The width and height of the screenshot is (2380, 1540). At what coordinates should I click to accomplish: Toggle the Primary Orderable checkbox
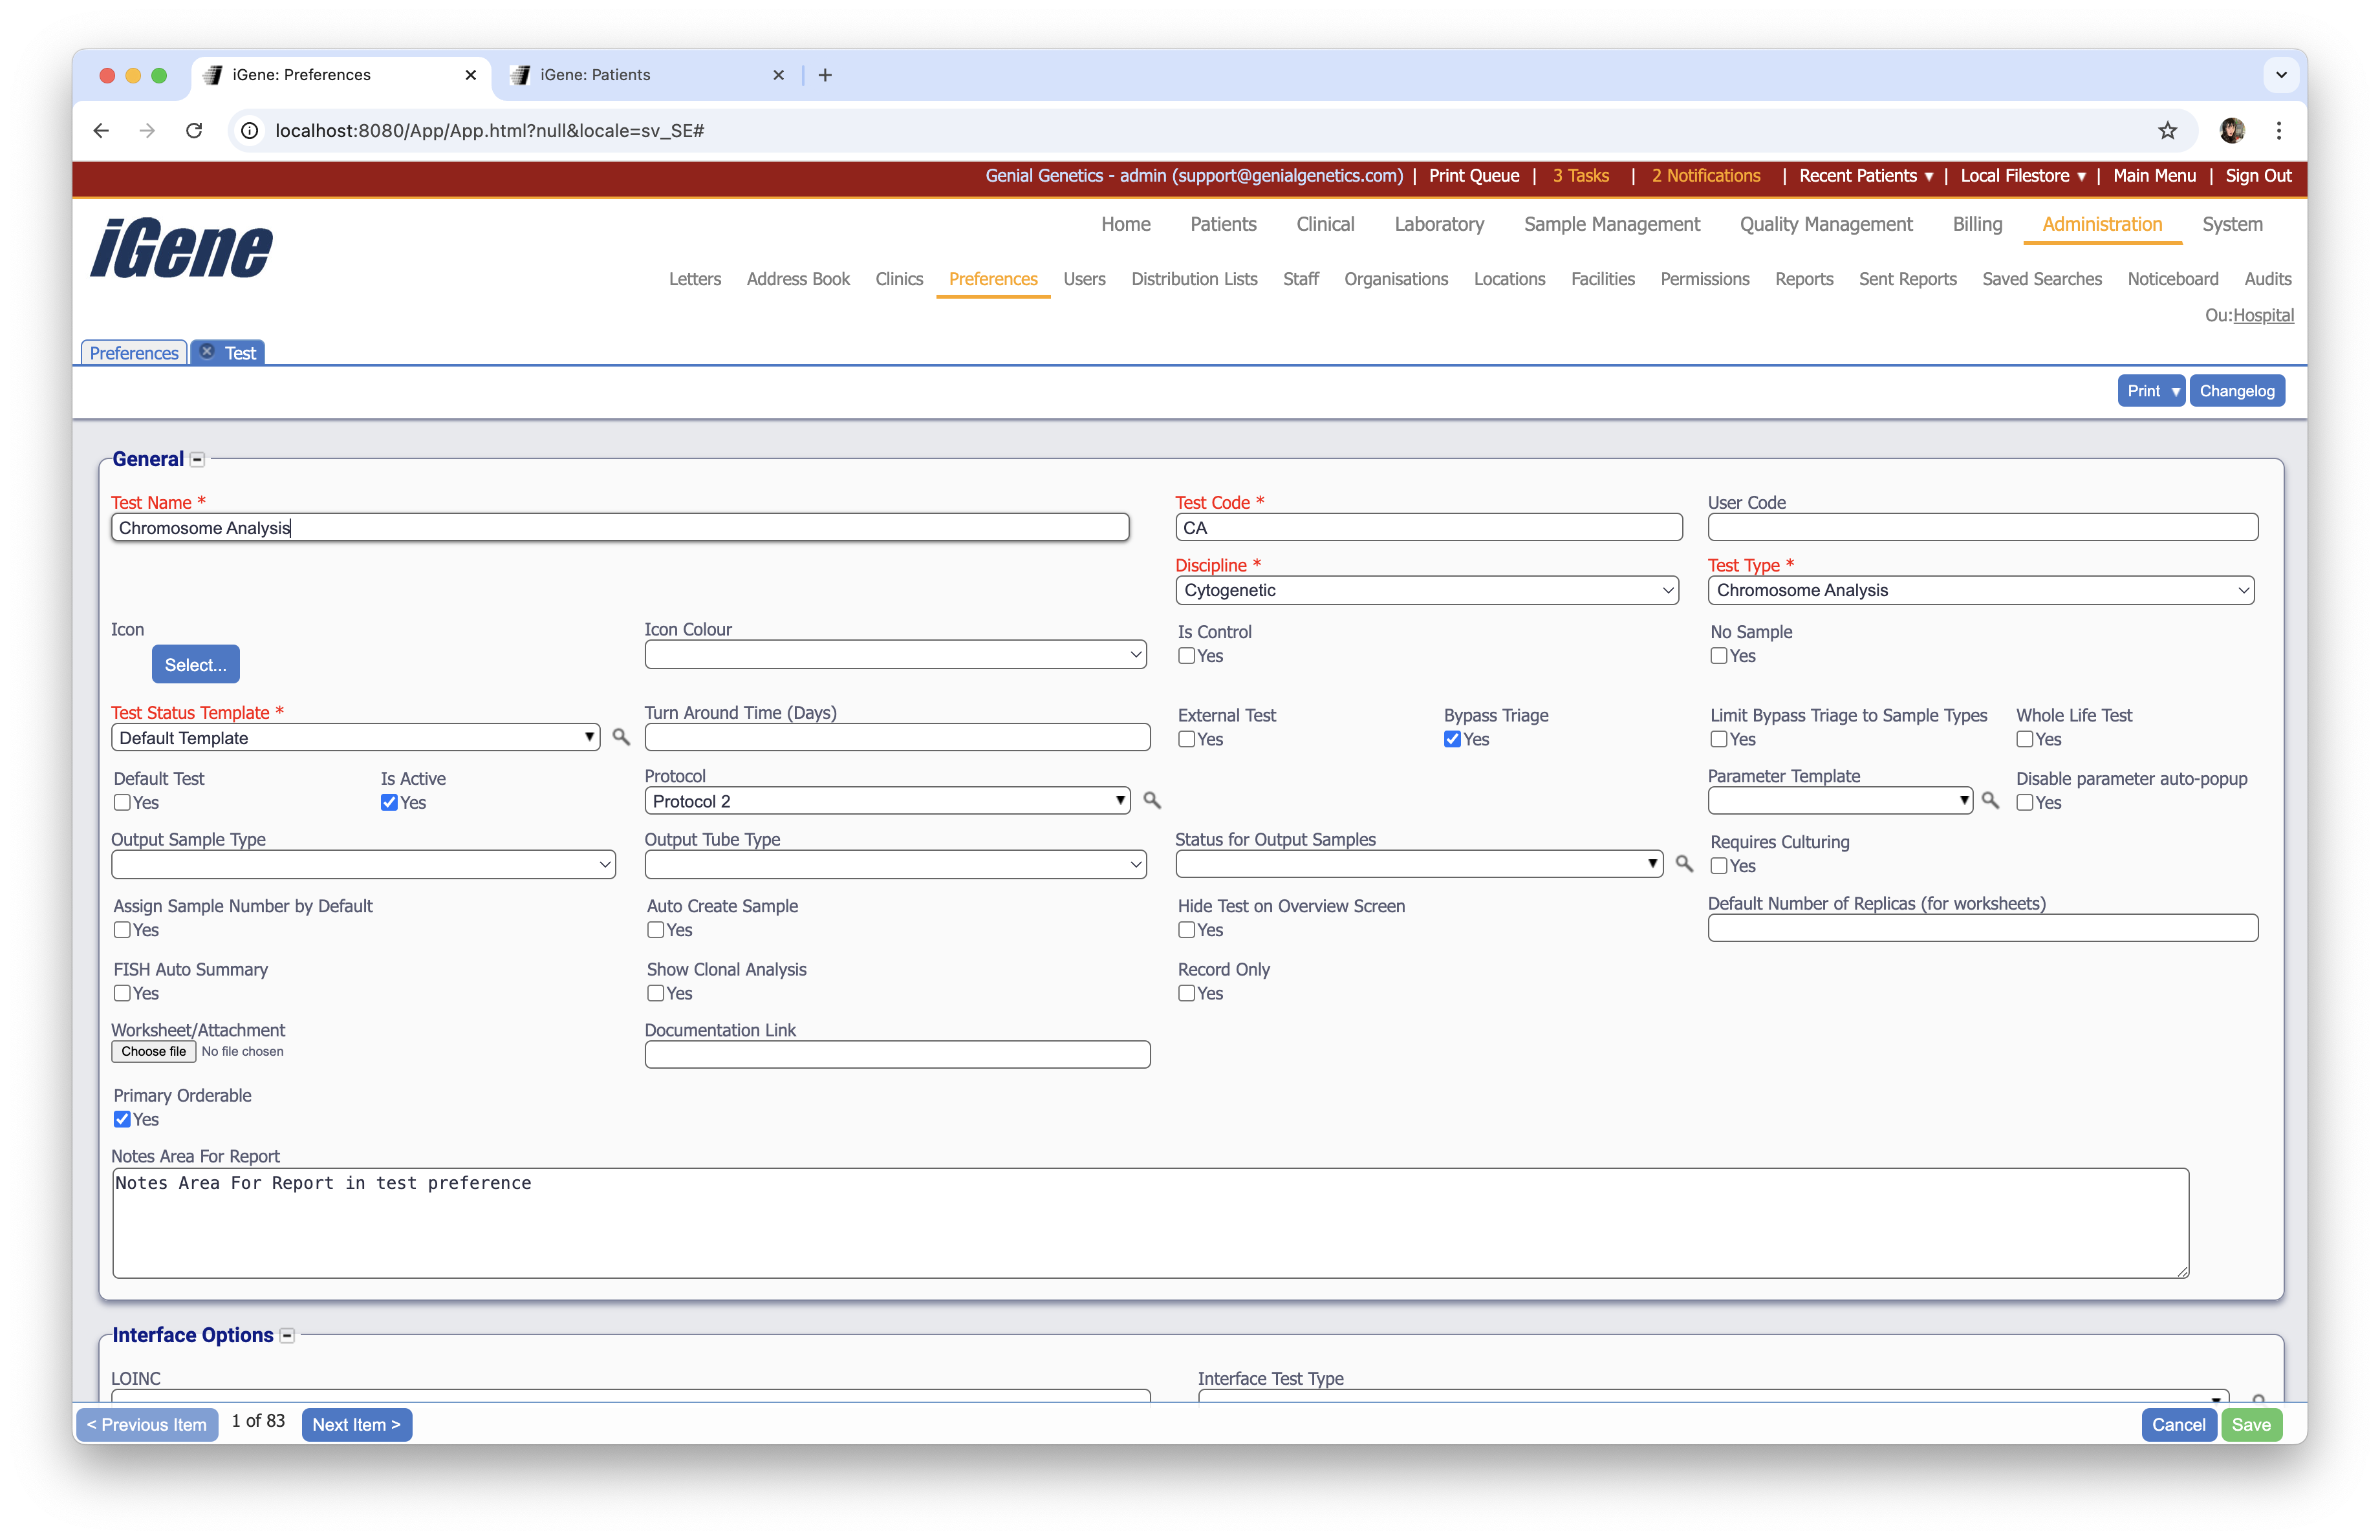[122, 1119]
